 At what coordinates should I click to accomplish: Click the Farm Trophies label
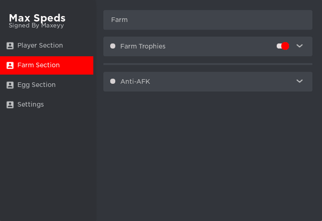pos(143,46)
